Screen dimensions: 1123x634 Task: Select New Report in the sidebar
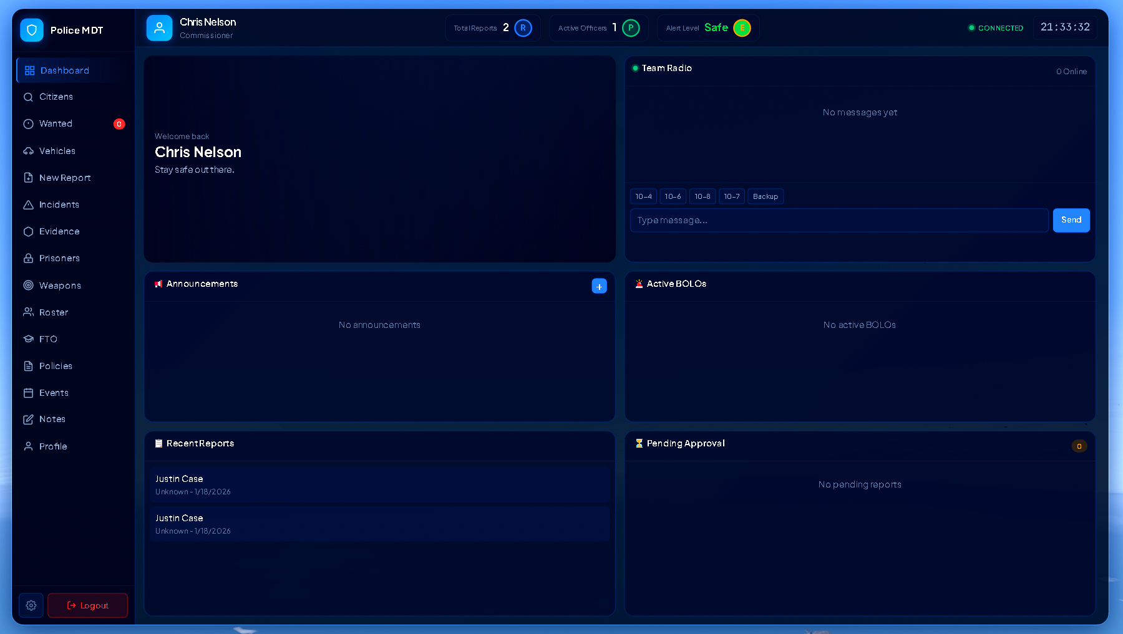coord(65,178)
